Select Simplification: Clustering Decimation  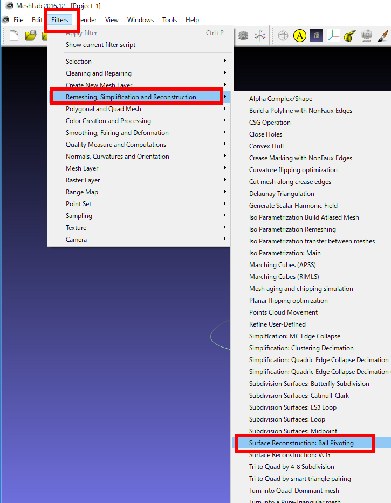click(x=301, y=348)
